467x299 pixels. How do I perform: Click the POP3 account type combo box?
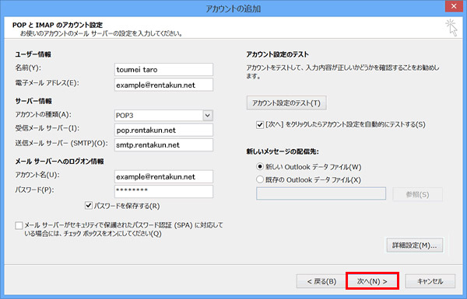163,115
